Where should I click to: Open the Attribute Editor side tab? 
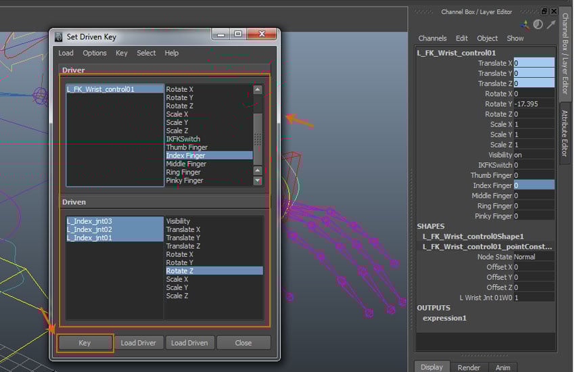click(565, 133)
